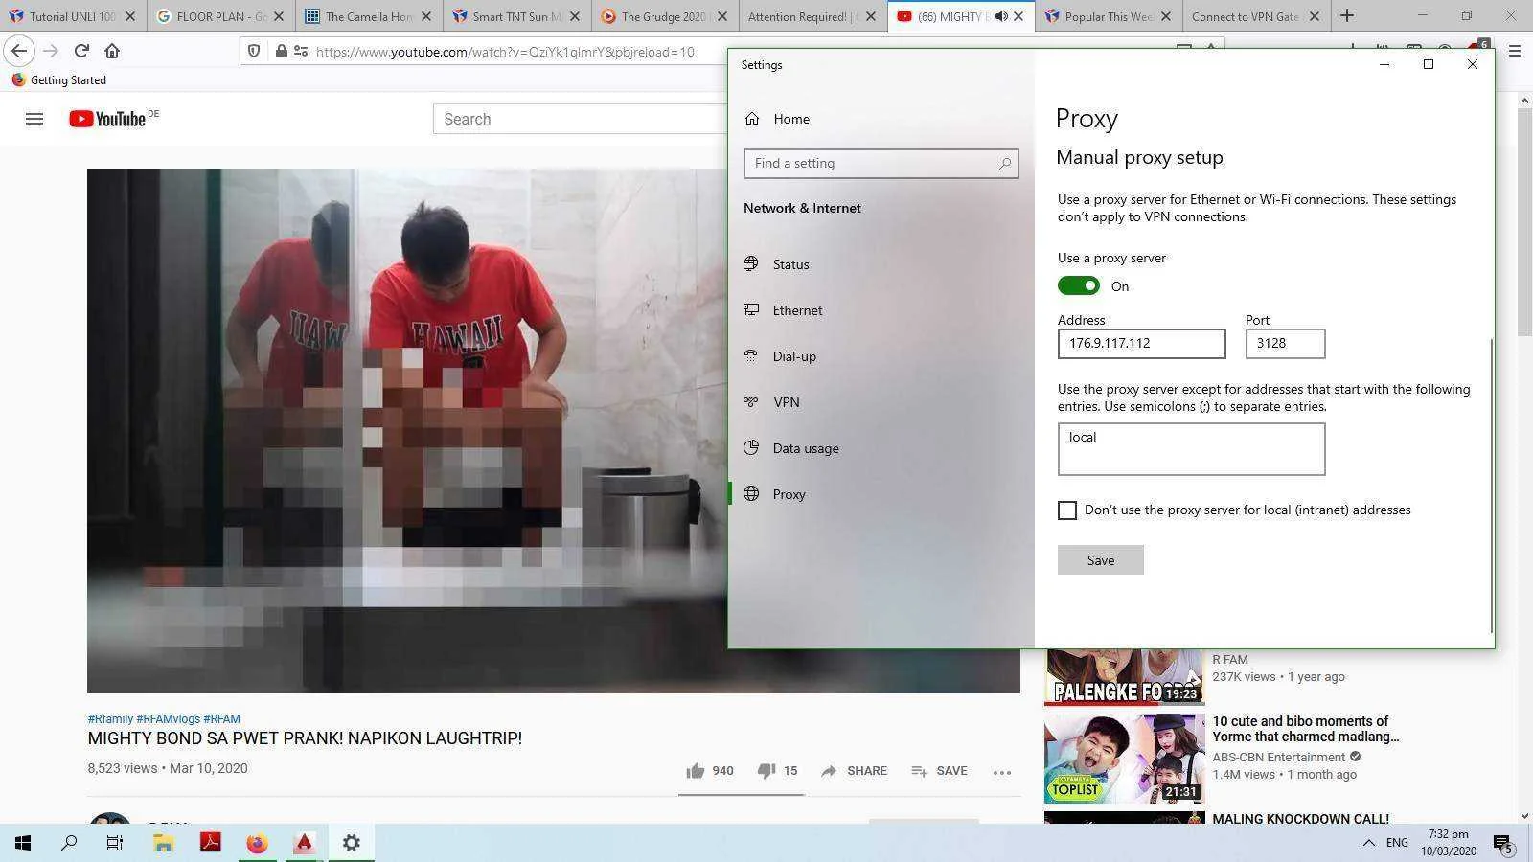Go to Firefox home page icon
1533x862 pixels.
pyautogui.click(x=112, y=51)
